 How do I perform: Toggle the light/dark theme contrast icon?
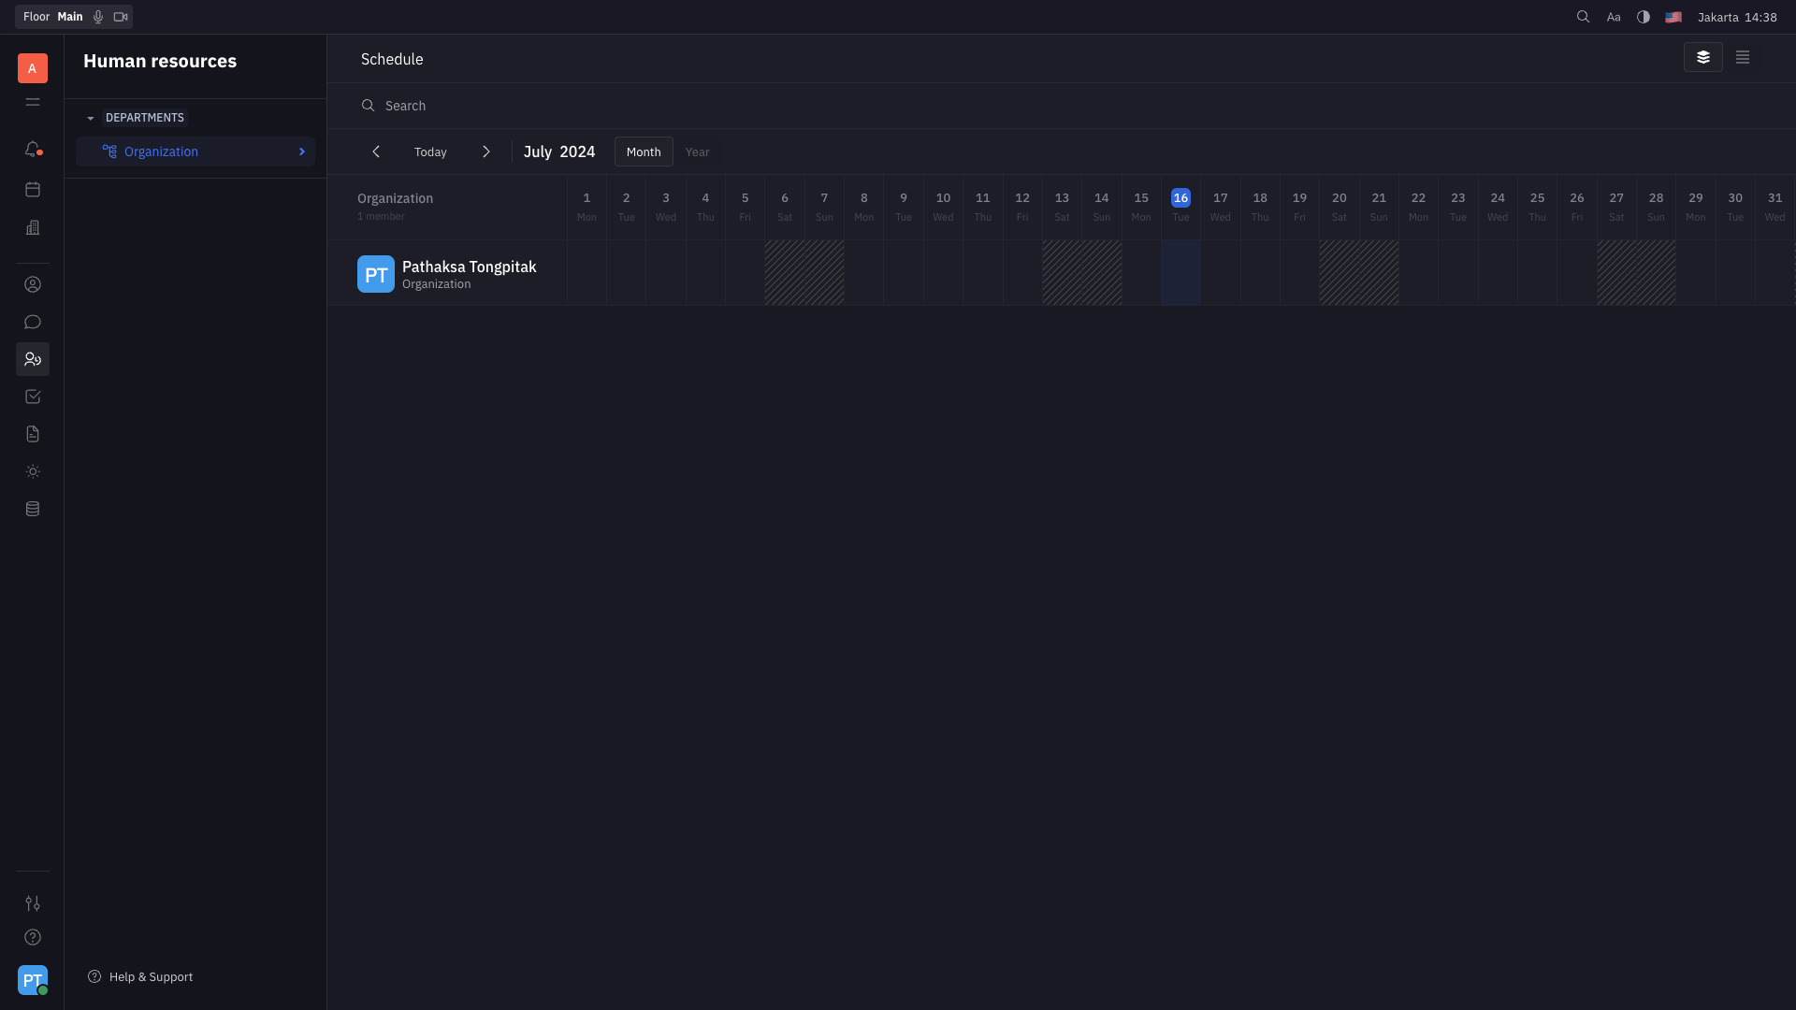pos(1643,17)
